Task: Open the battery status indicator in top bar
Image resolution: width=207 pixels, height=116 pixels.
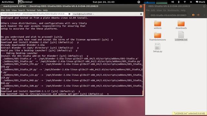Action: tap(191, 2)
